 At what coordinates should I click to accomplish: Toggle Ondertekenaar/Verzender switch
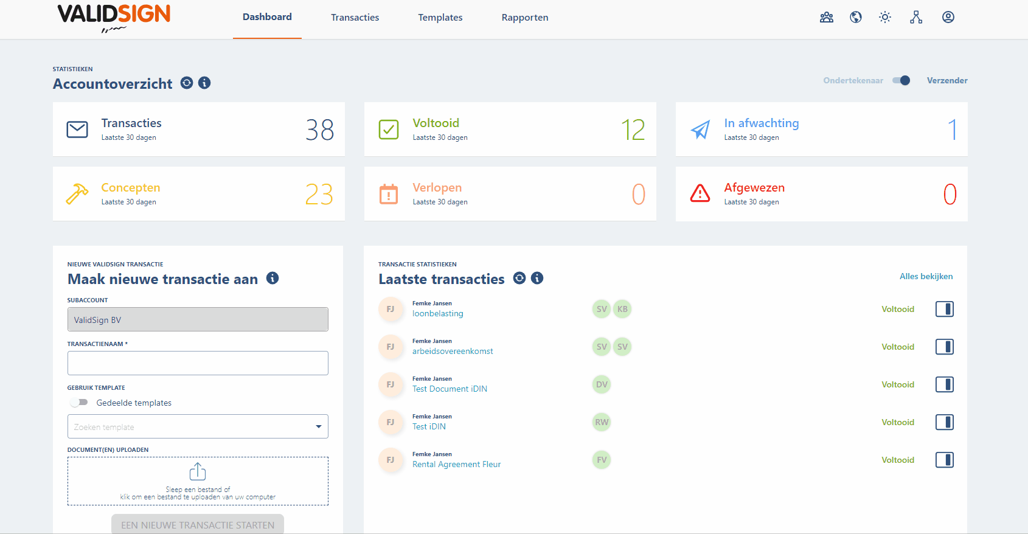pos(901,80)
